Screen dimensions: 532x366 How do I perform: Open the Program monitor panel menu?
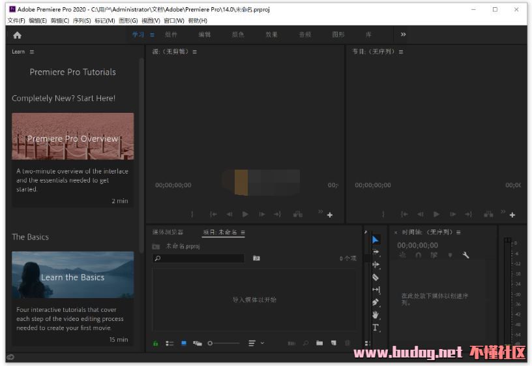tap(401, 52)
